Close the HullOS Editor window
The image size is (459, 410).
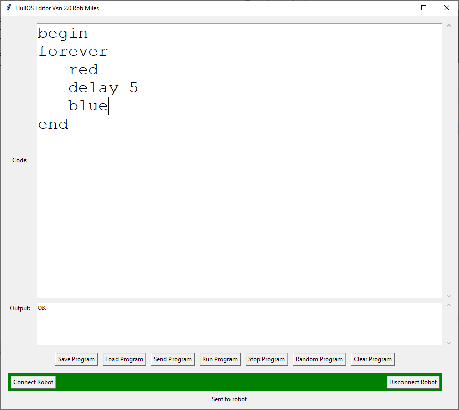[x=447, y=8]
